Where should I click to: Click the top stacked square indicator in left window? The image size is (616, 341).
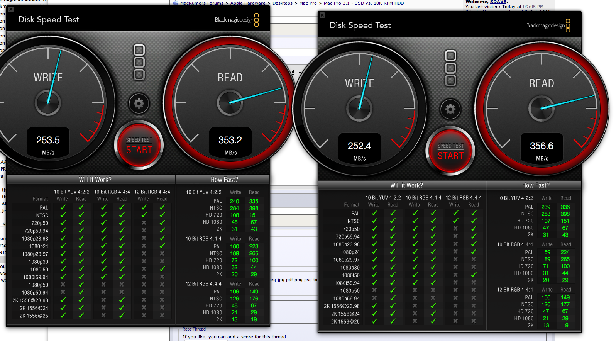coord(139,50)
